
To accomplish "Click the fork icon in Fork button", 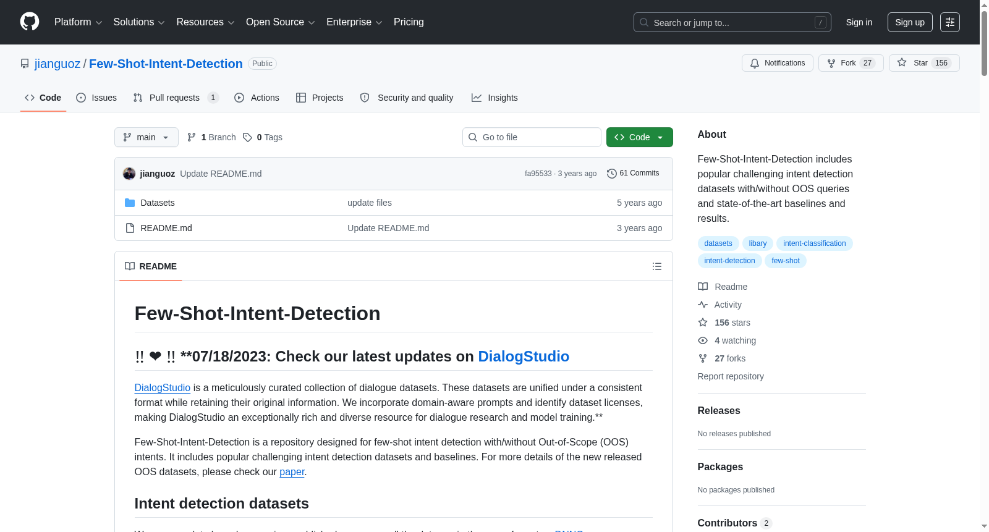I will coord(831,63).
